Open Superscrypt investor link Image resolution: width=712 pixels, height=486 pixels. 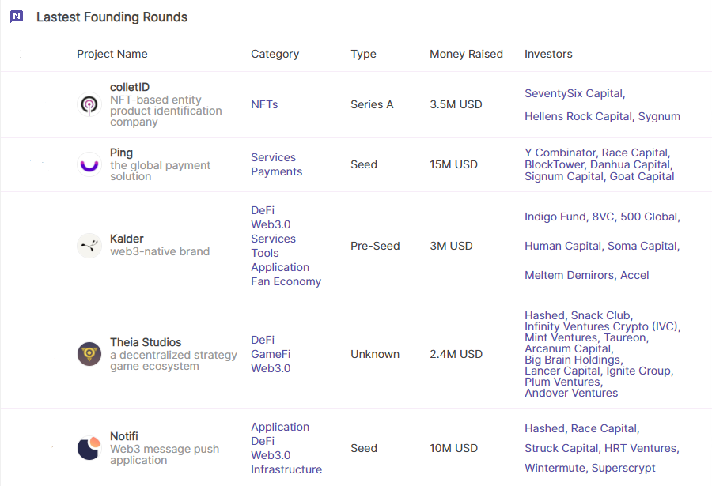623,469
